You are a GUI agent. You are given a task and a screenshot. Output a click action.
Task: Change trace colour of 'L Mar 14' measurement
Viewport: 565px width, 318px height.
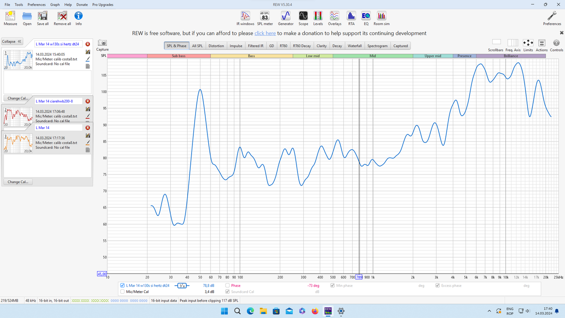(x=88, y=143)
